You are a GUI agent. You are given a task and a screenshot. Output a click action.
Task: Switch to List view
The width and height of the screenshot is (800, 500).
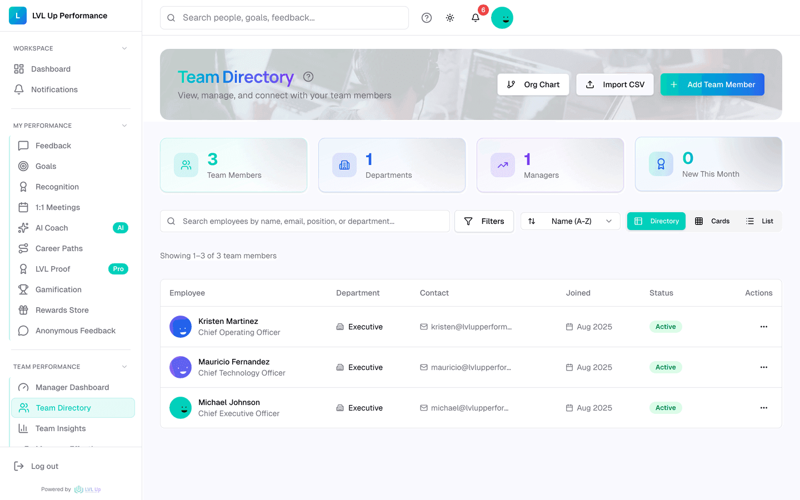[x=759, y=221]
